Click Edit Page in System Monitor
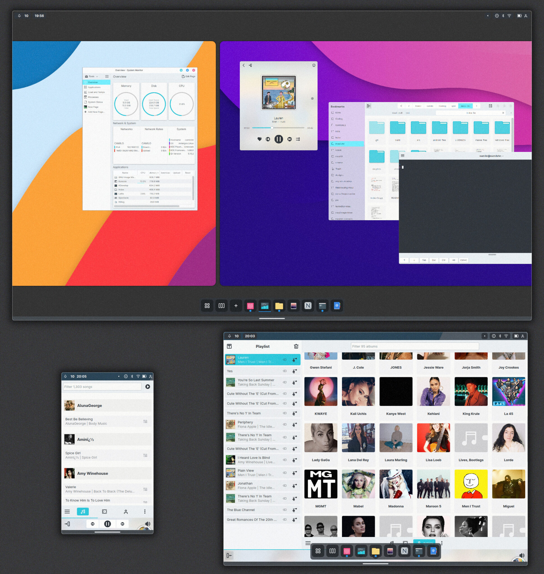544x574 pixels. coord(189,77)
